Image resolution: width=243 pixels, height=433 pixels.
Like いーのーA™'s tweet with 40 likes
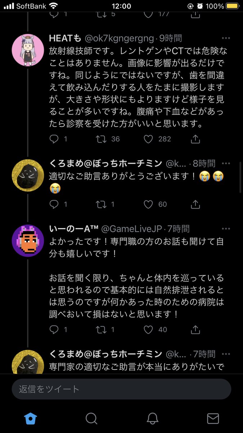pos(149,329)
